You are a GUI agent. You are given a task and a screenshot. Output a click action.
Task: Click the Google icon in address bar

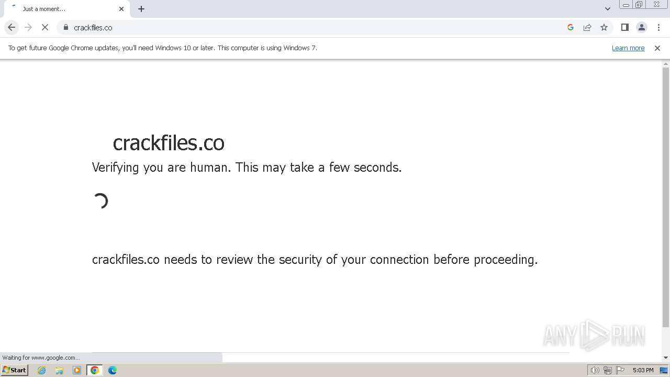pyautogui.click(x=571, y=27)
